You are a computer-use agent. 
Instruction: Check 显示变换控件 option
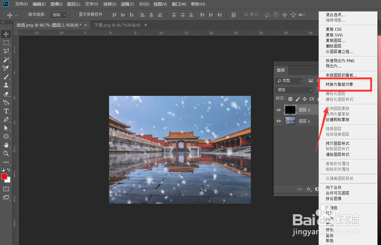pyautogui.click(x=75, y=14)
